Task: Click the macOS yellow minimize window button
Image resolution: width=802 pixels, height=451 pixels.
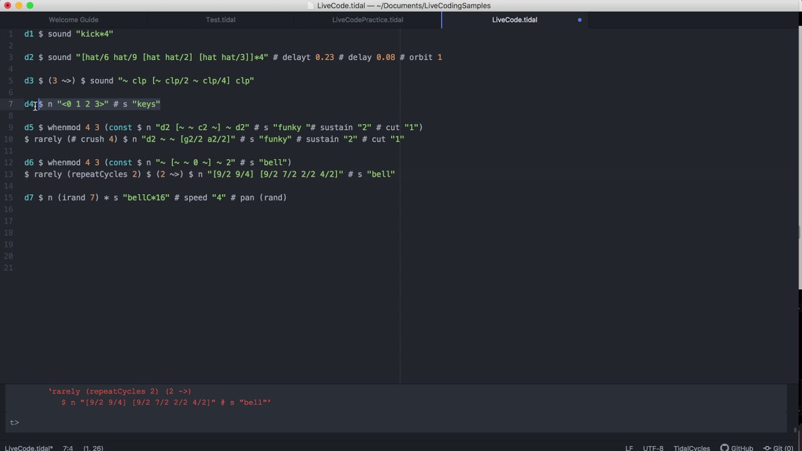Action: coord(18,6)
